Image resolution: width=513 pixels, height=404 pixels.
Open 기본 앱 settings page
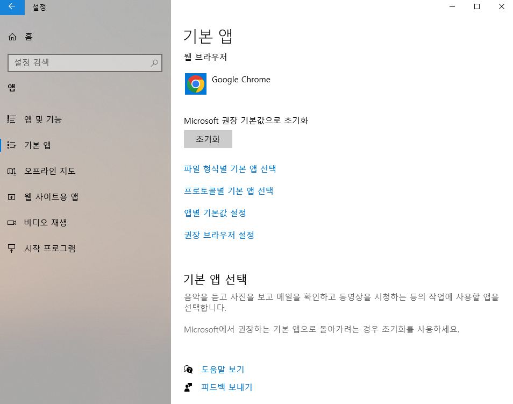pyautogui.click(x=85, y=145)
